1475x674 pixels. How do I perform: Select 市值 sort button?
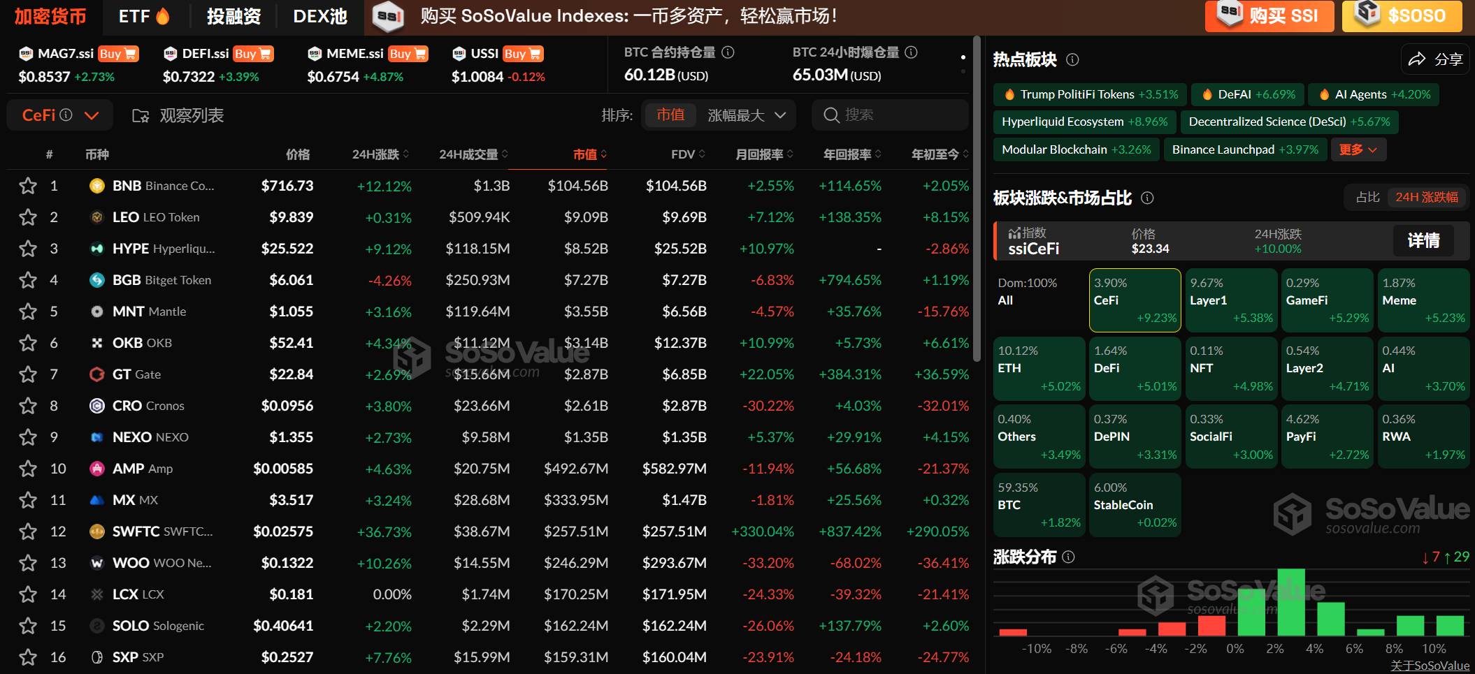coord(670,115)
